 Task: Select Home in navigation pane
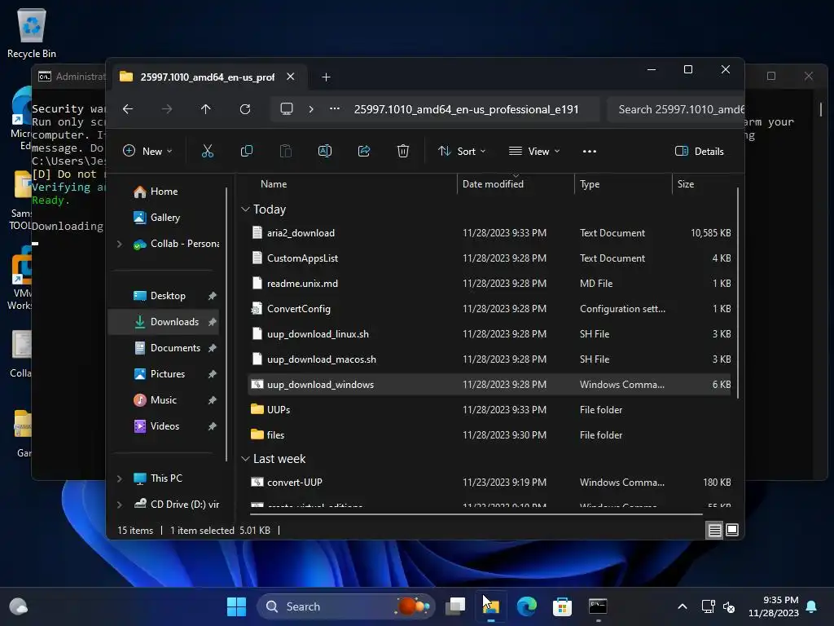tap(164, 192)
